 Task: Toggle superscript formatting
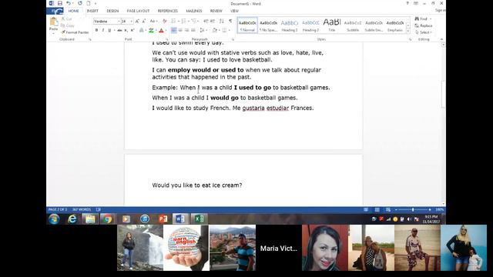coord(132,30)
